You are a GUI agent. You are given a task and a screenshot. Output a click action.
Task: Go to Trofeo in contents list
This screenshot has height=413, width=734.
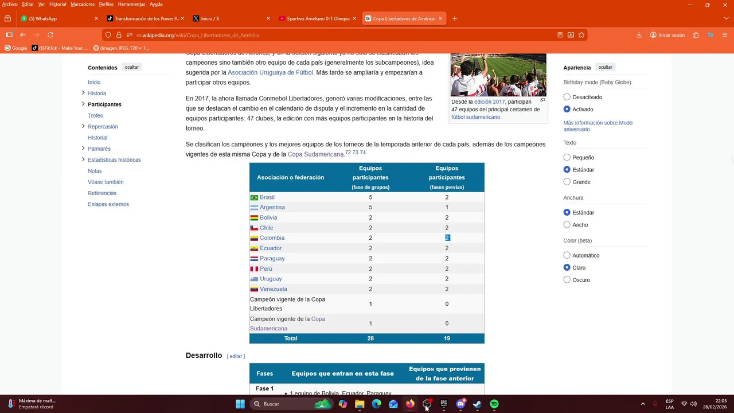click(x=96, y=115)
